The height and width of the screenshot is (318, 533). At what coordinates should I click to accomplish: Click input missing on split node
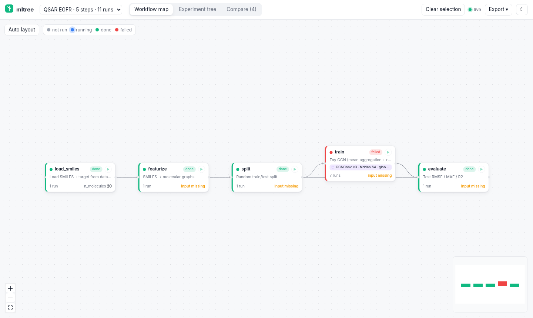click(286, 186)
